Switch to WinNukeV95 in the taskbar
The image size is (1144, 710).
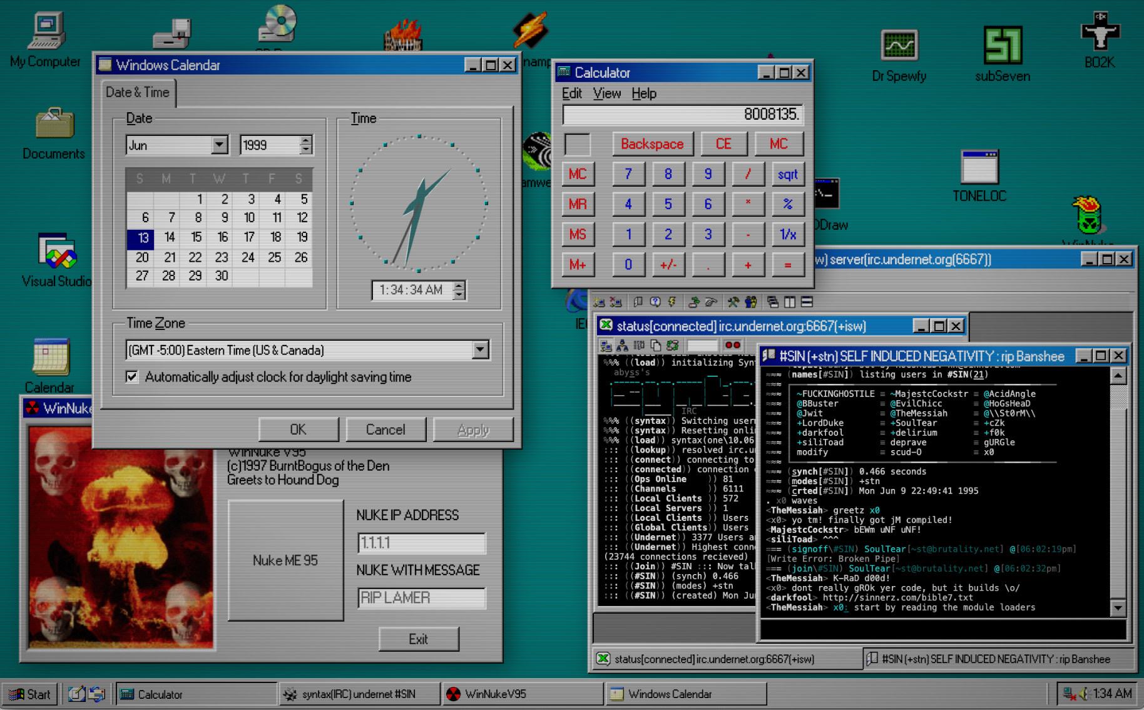(x=522, y=694)
